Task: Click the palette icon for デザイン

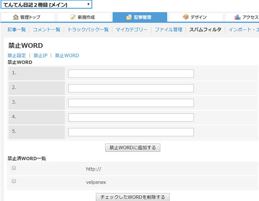Action: (185, 17)
